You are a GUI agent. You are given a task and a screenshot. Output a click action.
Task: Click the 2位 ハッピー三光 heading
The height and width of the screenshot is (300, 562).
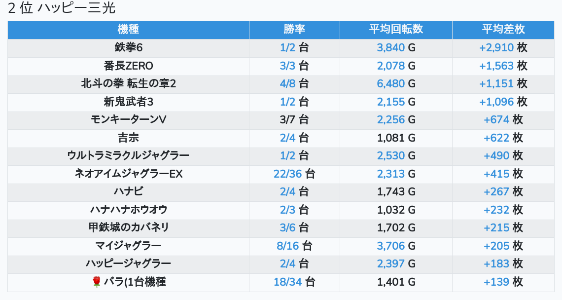[62, 9]
